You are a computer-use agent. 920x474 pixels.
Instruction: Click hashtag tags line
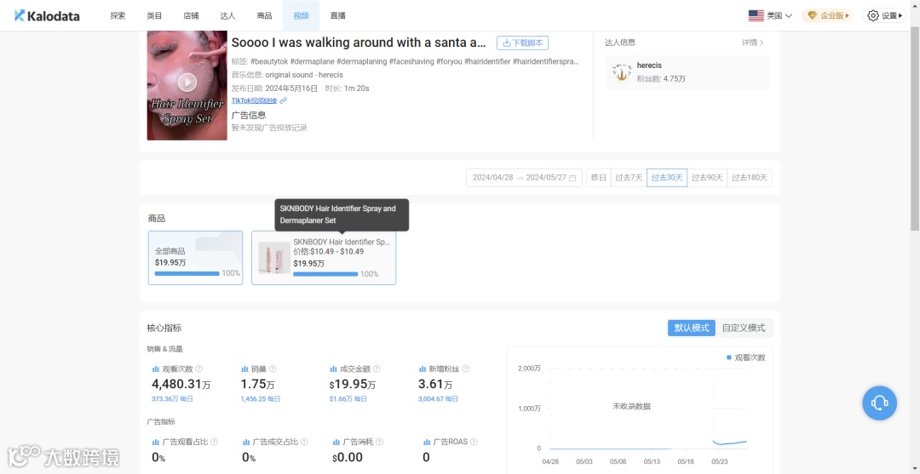tap(405, 61)
